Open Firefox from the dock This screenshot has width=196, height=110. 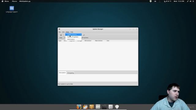tap(79, 107)
